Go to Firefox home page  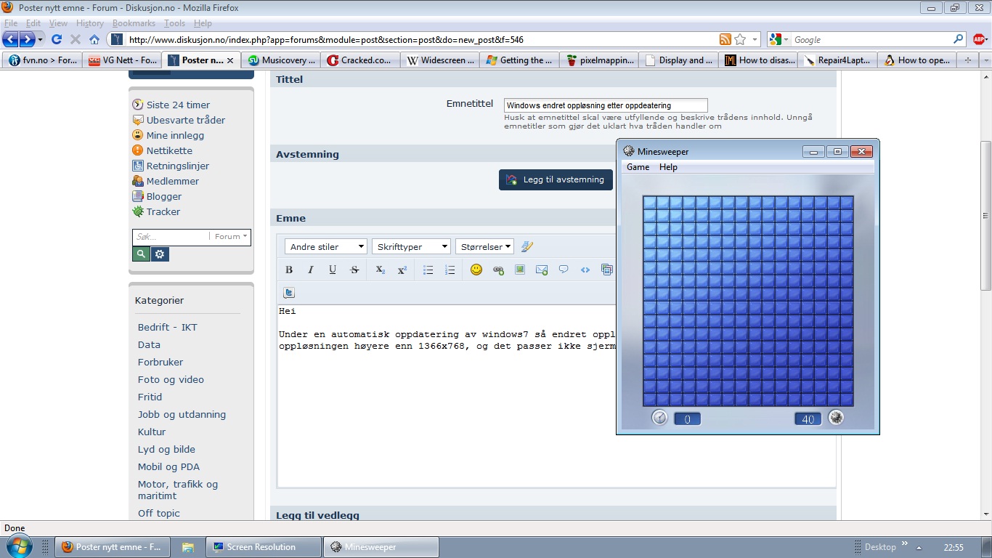point(94,39)
